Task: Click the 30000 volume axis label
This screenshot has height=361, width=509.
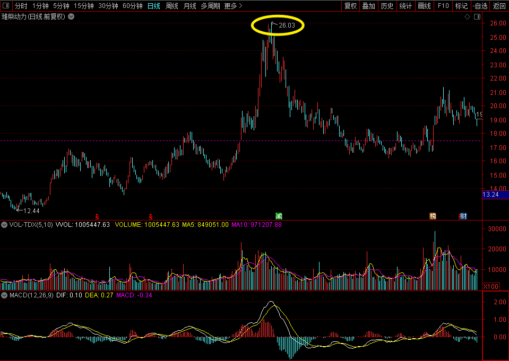Action: pos(497,228)
